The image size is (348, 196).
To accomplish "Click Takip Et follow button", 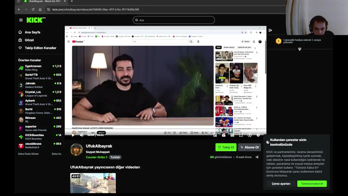I will click(226, 147).
